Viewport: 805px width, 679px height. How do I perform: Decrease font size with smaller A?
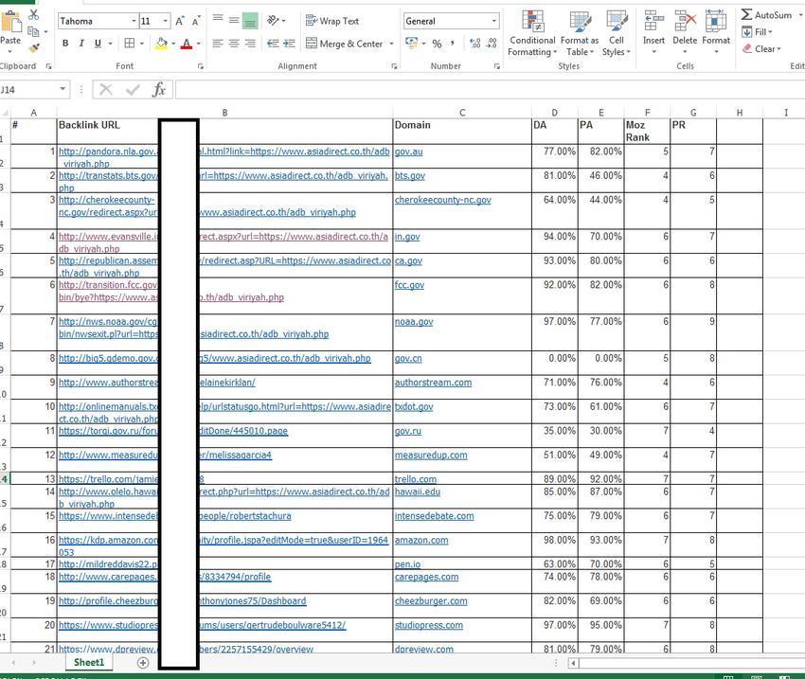(x=196, y=21)
